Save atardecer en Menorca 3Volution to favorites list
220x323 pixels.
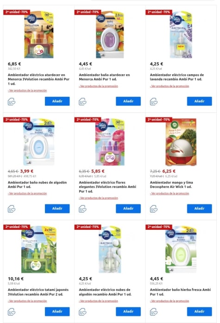click(12, 101)
